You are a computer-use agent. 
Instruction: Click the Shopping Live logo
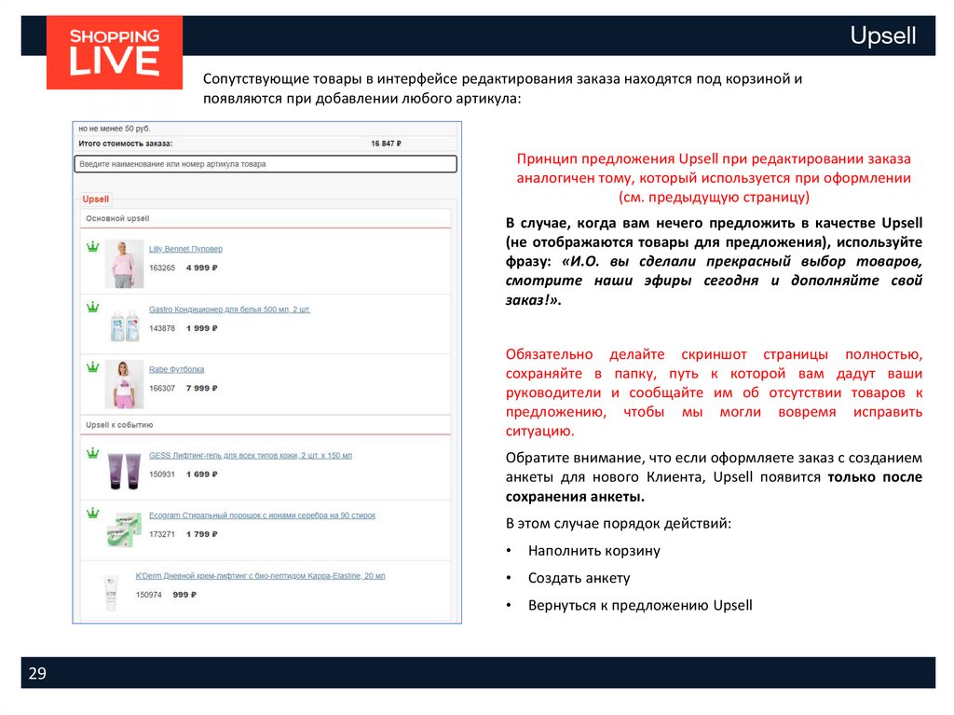pyautogui.click(x=115, y=52)
